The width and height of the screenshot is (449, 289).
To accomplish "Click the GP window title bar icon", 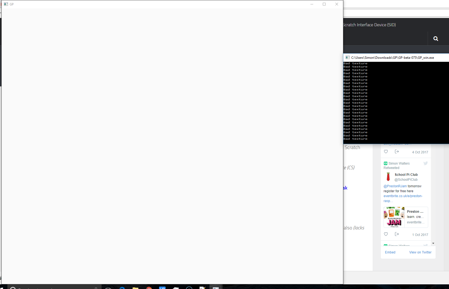I will tap(6, 4).
